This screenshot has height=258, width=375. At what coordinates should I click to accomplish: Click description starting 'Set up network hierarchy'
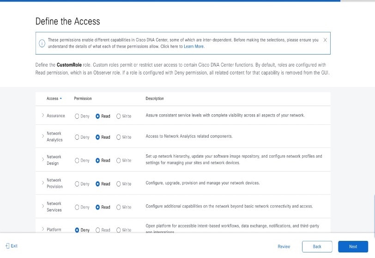coord(234,160)
